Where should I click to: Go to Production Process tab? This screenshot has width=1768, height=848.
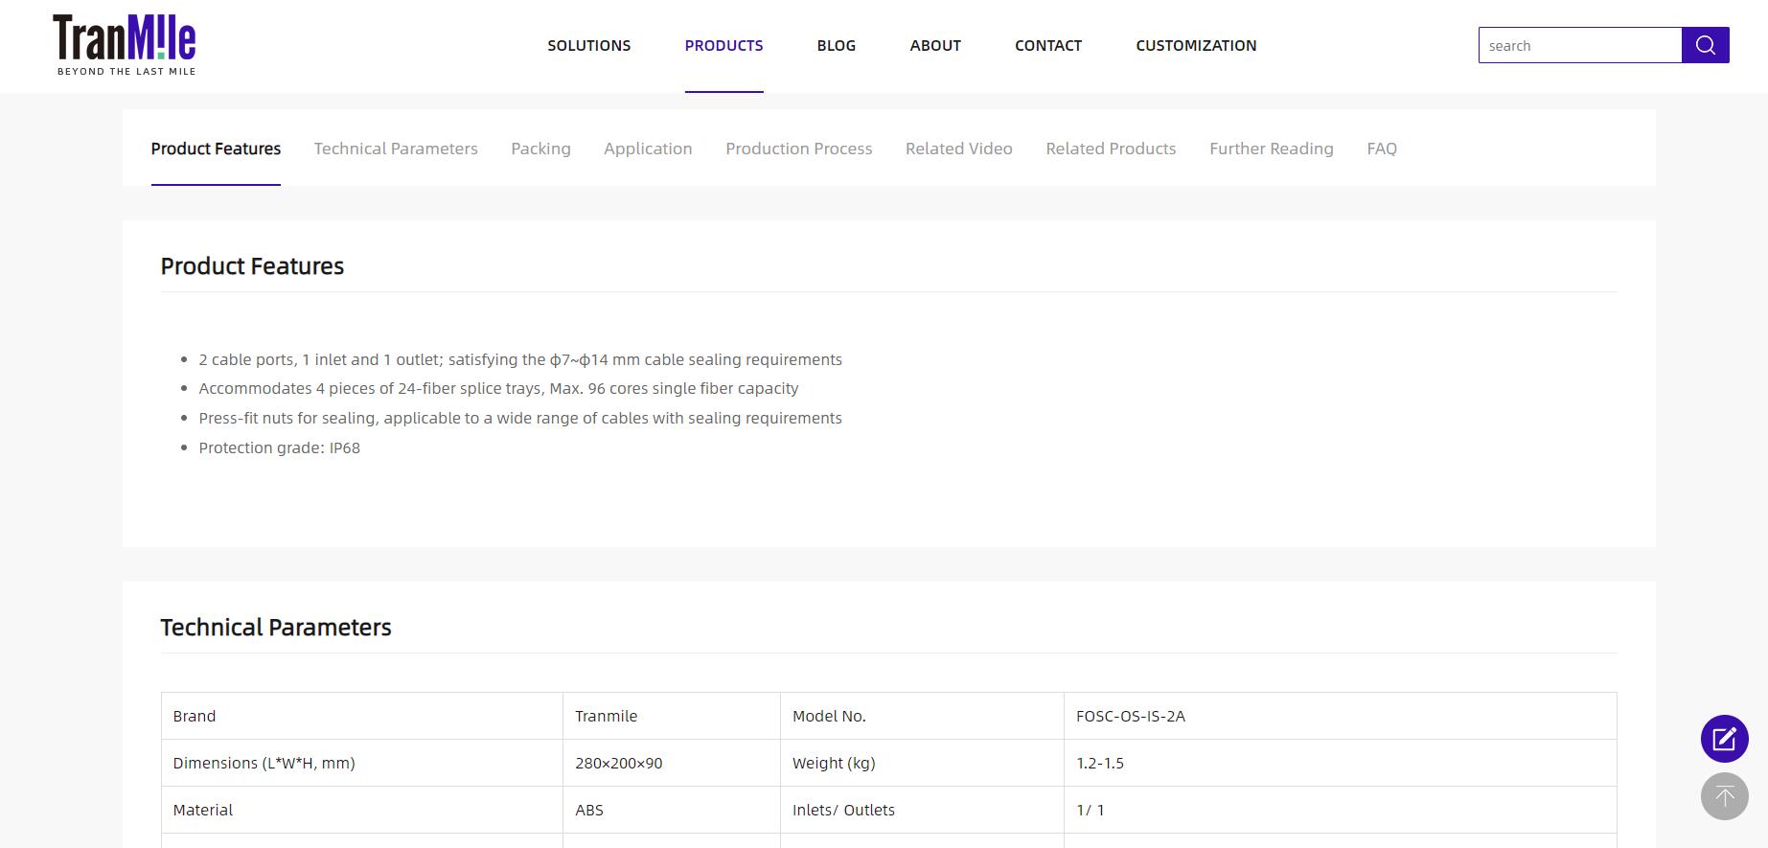tap(798, 149)
